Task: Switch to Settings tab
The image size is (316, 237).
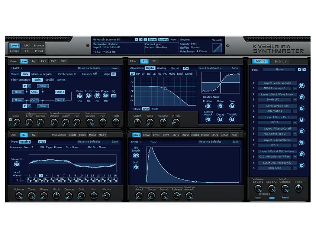Action: [x=280, y=61]
